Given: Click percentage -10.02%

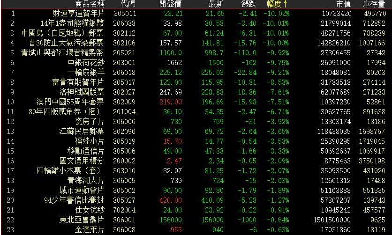Looking at the screenshot, I should (276, 14).
